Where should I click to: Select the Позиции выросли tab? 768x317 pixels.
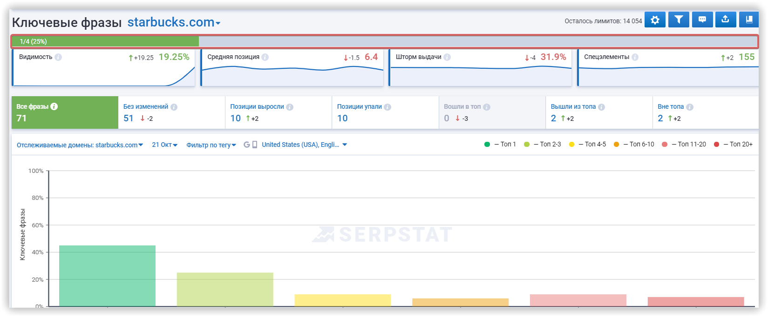(279, 112)
